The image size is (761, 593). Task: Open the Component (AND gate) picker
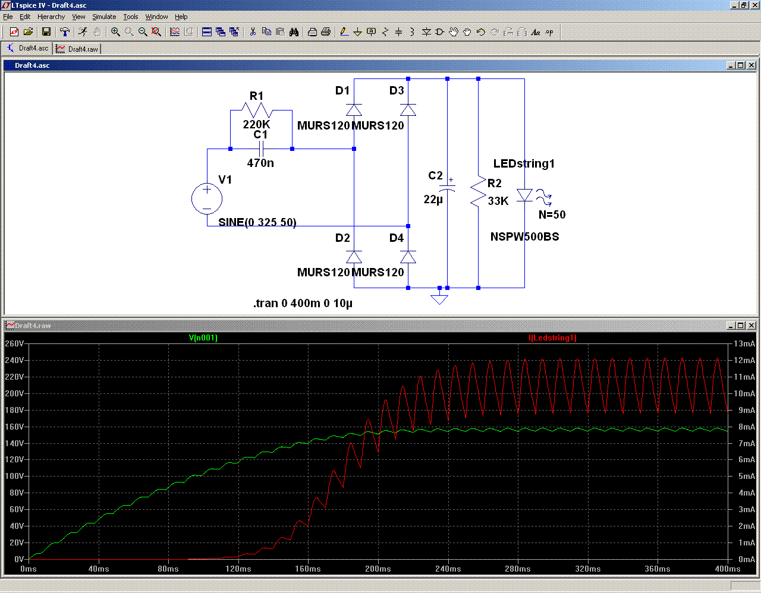pyautogui.click(x=440, y=32)
